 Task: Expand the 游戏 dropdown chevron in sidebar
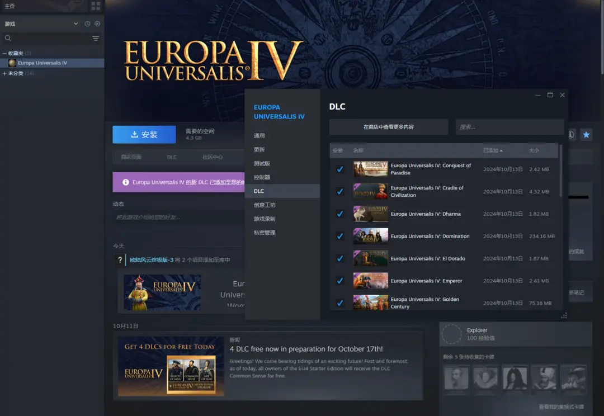coord(76,24)
